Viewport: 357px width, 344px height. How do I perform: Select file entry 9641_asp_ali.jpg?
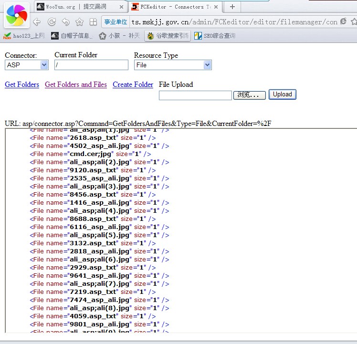(x=99, y=276)
